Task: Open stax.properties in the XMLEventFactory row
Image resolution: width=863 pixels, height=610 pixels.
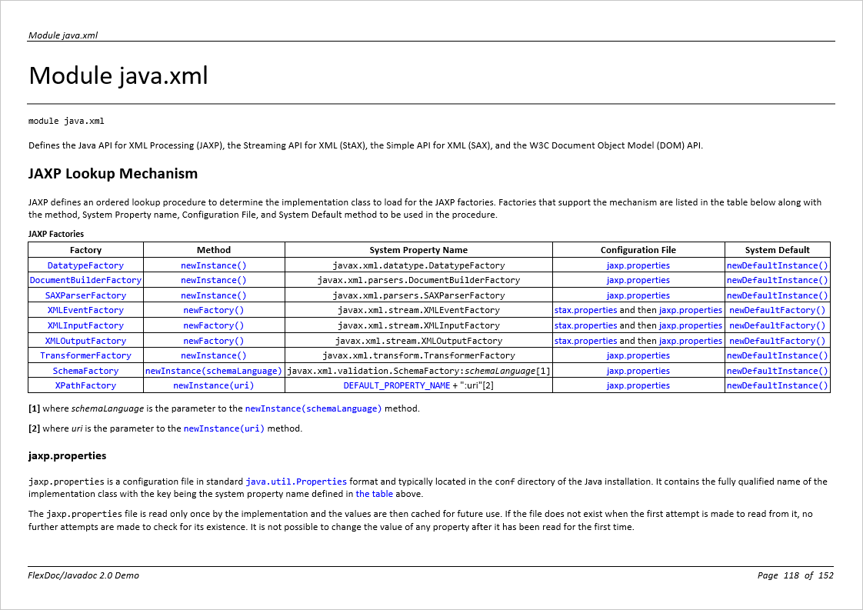Action: pyautogui.click(x=585, y=310)
